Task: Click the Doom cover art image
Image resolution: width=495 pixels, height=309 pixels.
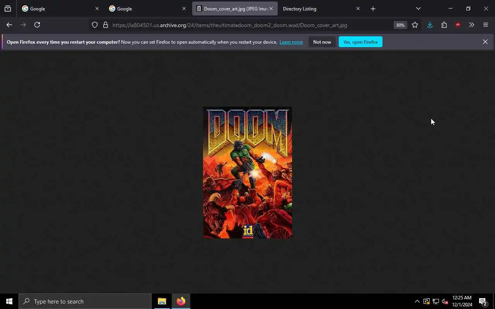Action: click(247, 173)
